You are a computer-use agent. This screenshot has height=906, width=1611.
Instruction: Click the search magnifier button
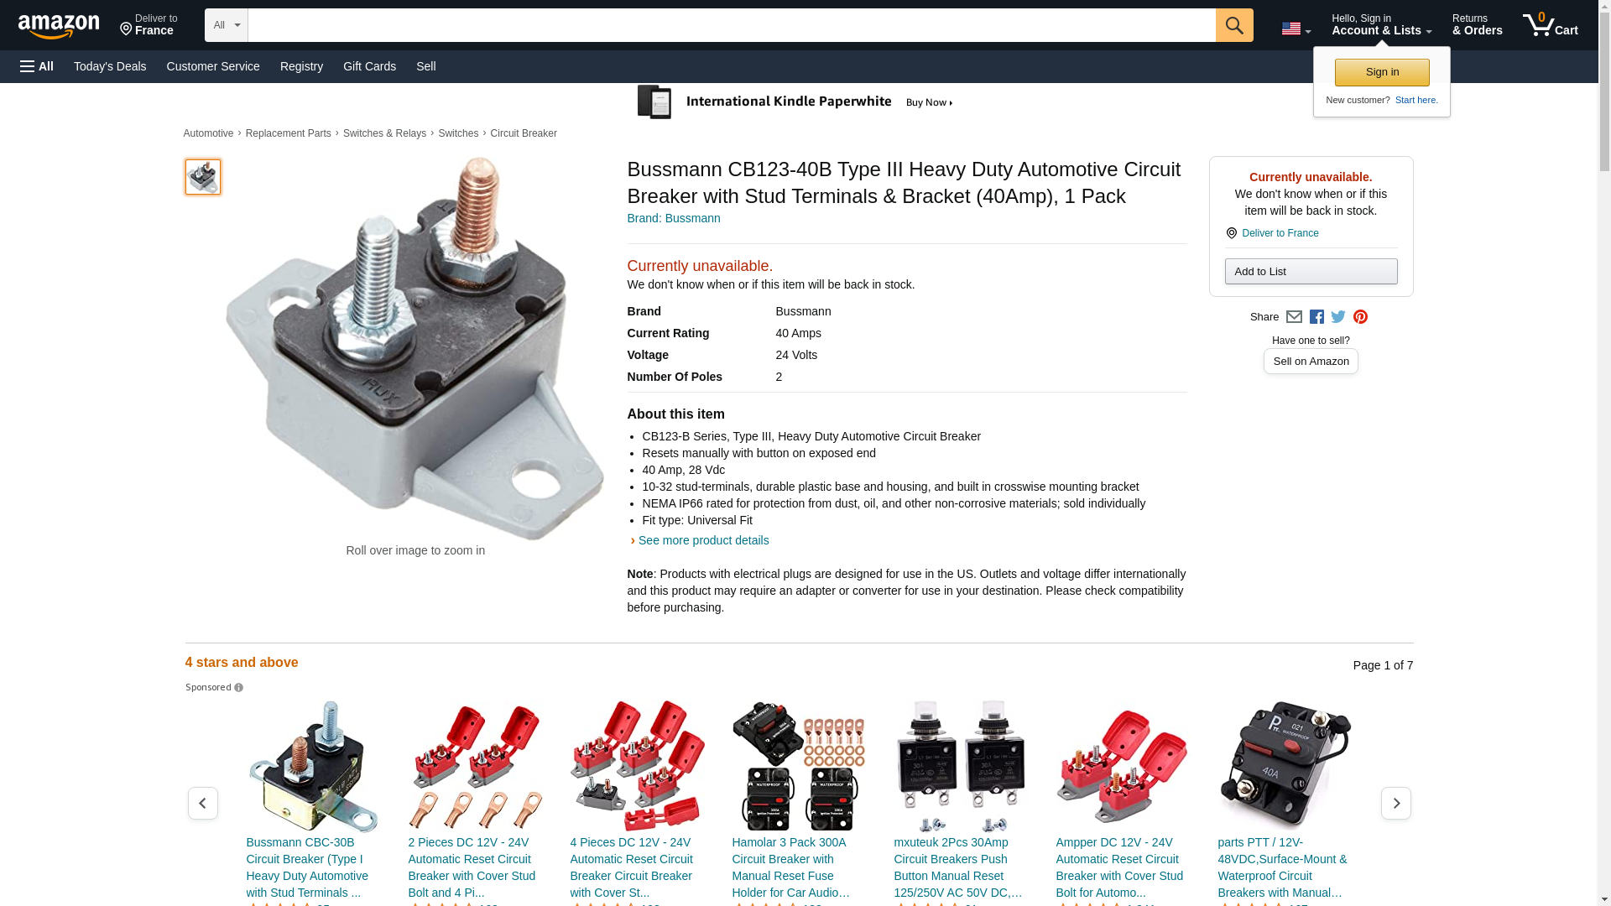1234,25
